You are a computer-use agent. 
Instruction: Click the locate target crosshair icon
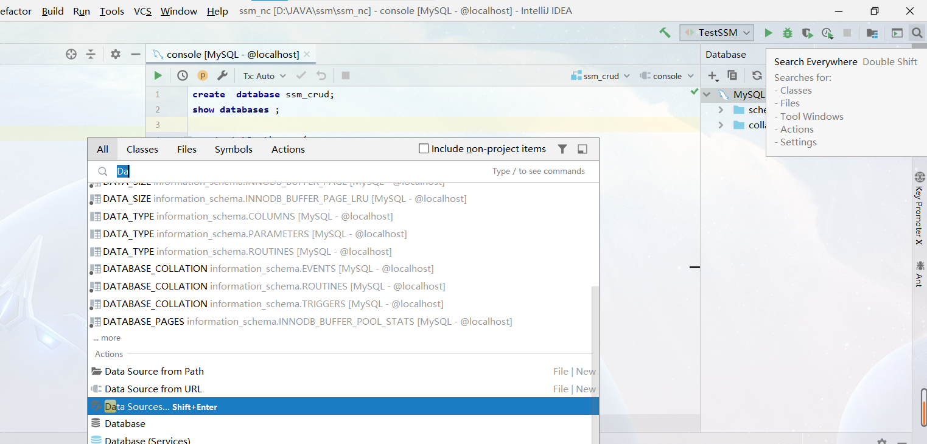tap(71, 54)
